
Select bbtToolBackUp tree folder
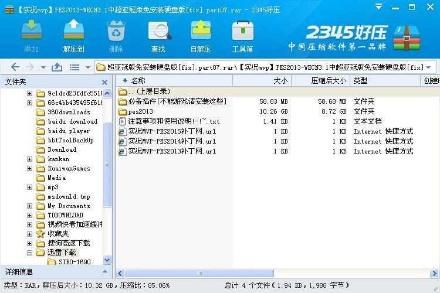pos(70,140)
